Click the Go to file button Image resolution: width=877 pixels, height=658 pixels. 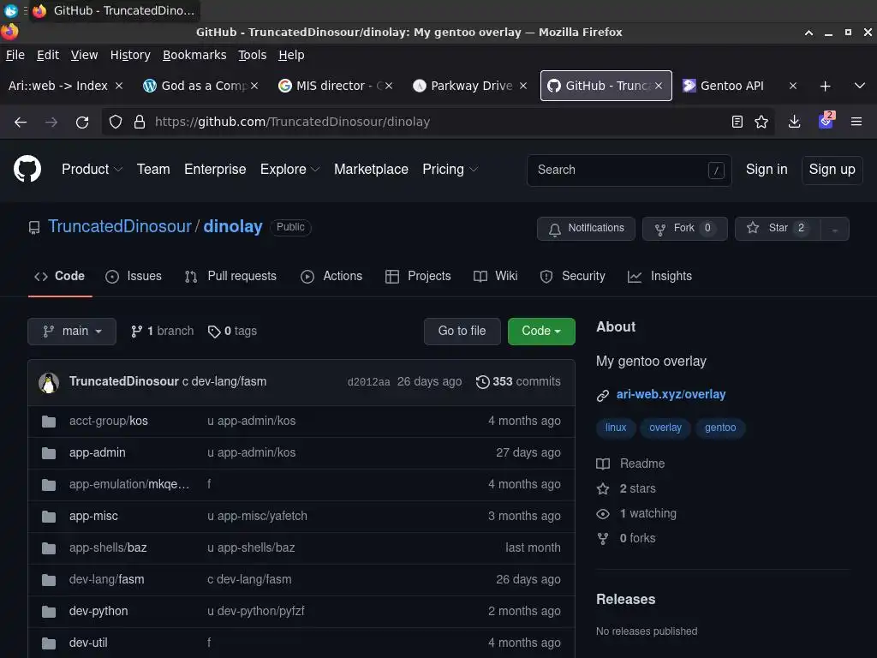(462, 332)
